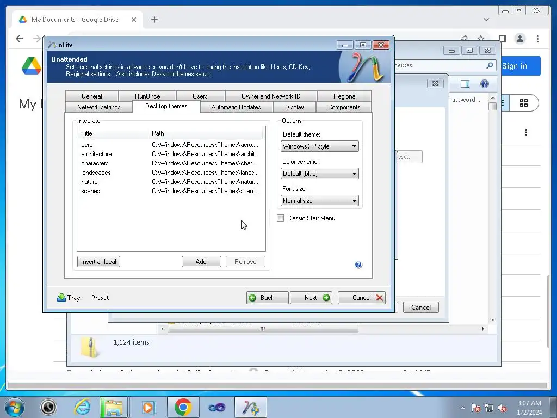Screen dimensions: 557x418
Task: Switch Google Drive to grid view
Action: point(524,103)
